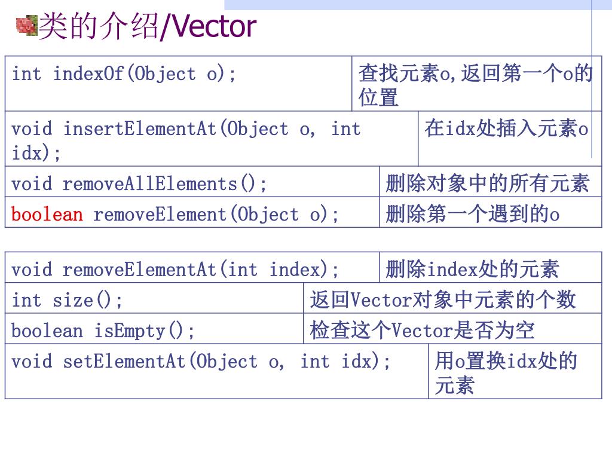Screen dimensions: 612x459
Task: Click the 检查这个Vector是否为空 cell
Action: click(x=452, y=329)
